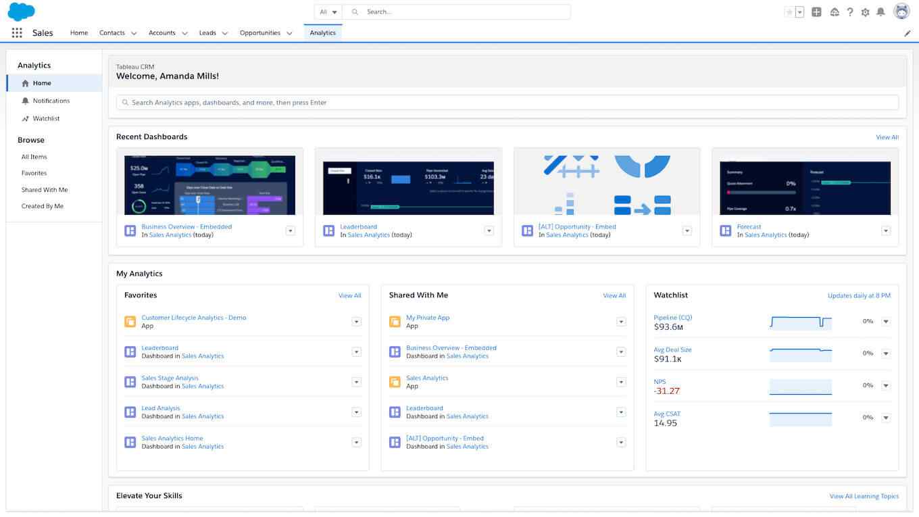
Task: Browse Shared With Me in sidebar
Action: click(x=45, y=190)
